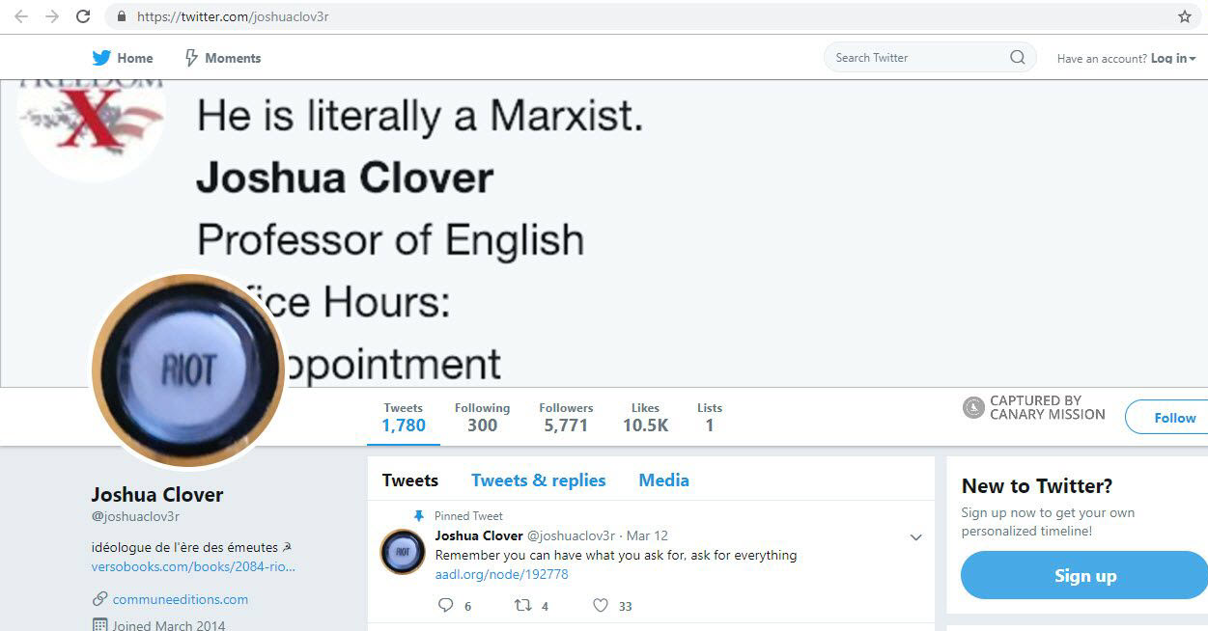Viewport: 1208px width, 631px height.
Task: Retweet the pinned tweet
Action: point(522,606)
